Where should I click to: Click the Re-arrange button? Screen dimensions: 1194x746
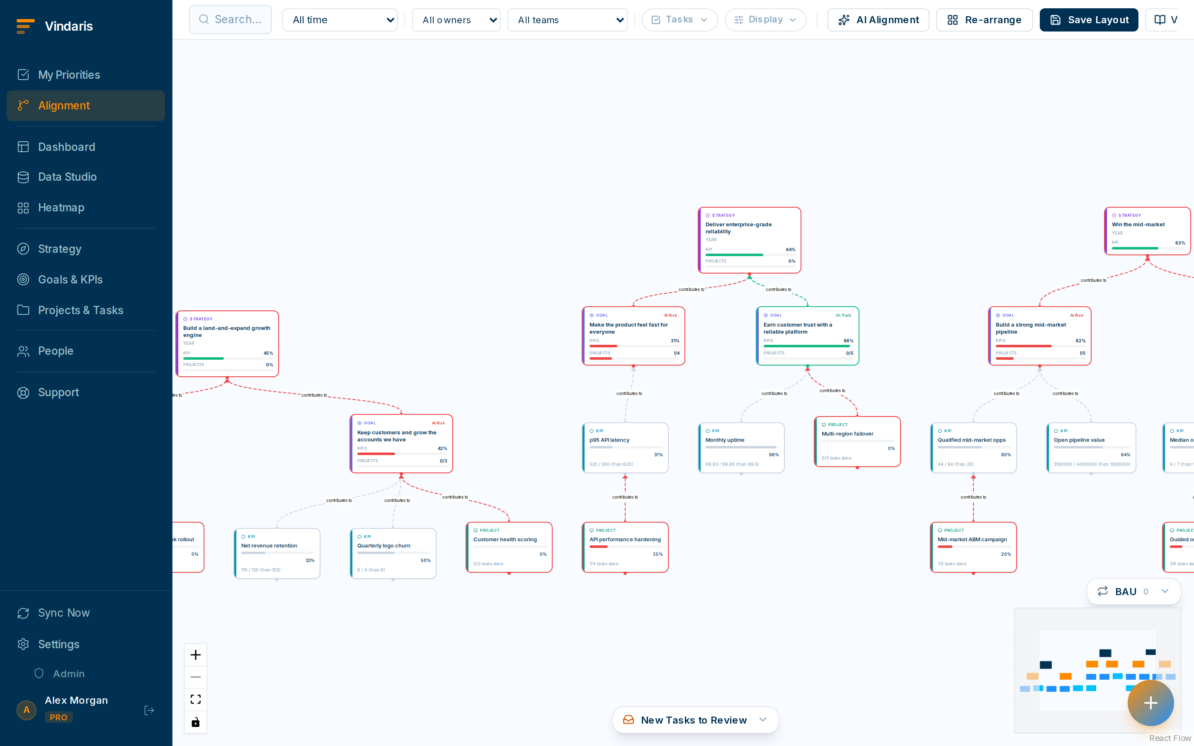point(984,20)
